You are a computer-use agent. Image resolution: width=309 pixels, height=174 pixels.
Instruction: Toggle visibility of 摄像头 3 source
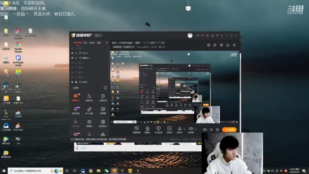click(x=72, y=58)
